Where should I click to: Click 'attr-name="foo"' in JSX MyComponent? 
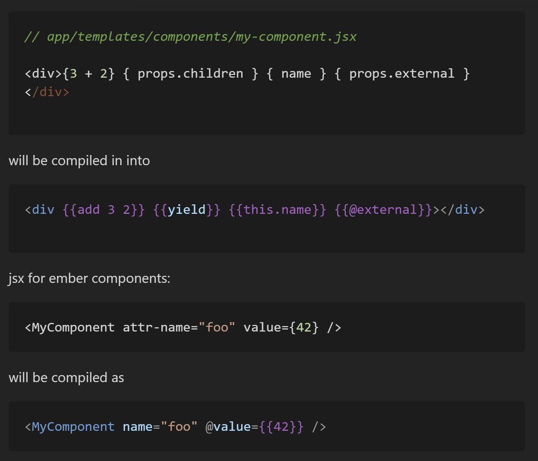[x=179, y=327]
